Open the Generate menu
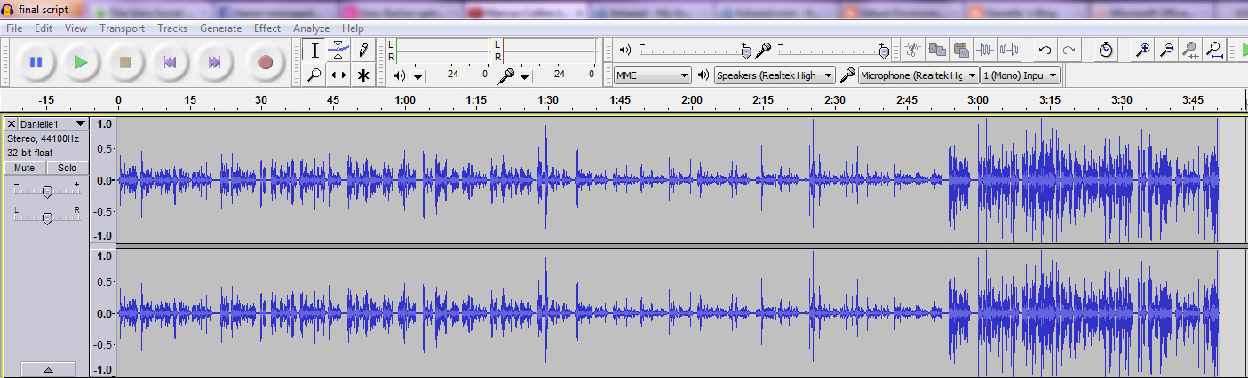Screen dimensions: 1248x378 pyautogui.click(x=220, y=28)
